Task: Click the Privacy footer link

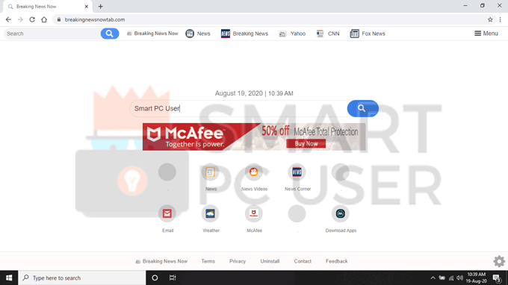Action: pyautogui.click(x=238, y=261)
